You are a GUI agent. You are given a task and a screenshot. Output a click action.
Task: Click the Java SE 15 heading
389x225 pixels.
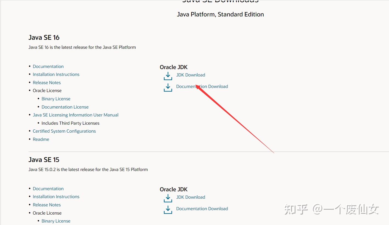(x=44, y=160)
